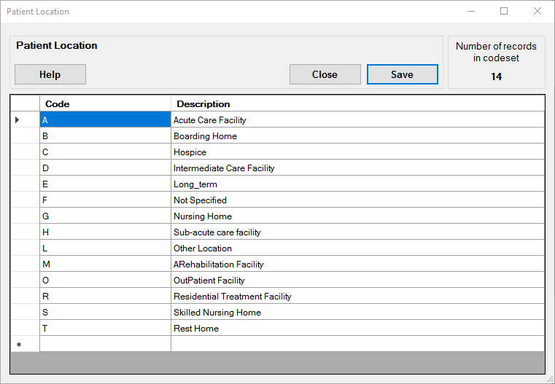Screen dimensions: 555x384
Task: Select code cell B
Action: [x=105, y=136]
